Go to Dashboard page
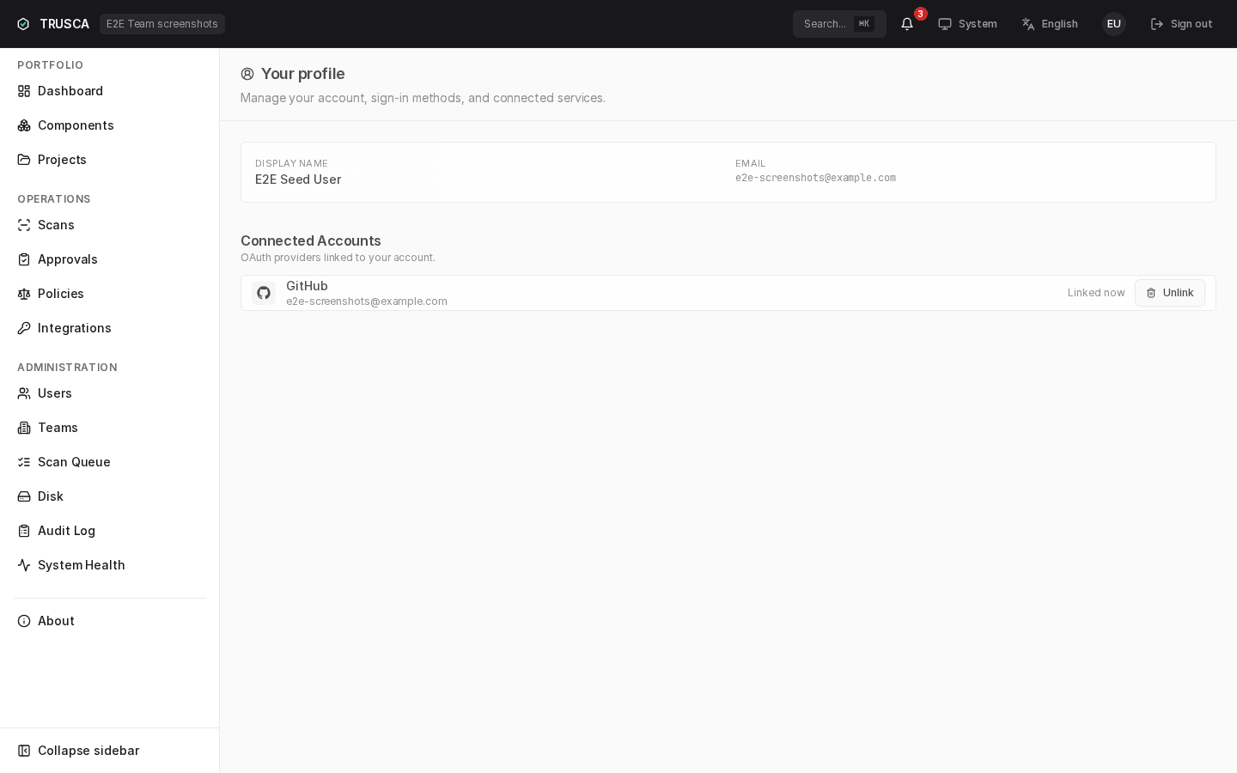Viewport: 1237px width, 773px height. point(109,91)
